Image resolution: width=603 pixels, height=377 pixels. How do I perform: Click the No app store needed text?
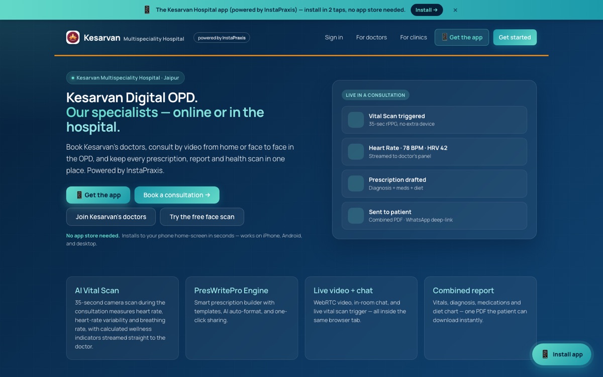[93, 236]
